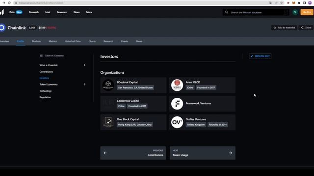Click the Share button
The width and height of the screenshot is (314, 176).
[306, 28]
